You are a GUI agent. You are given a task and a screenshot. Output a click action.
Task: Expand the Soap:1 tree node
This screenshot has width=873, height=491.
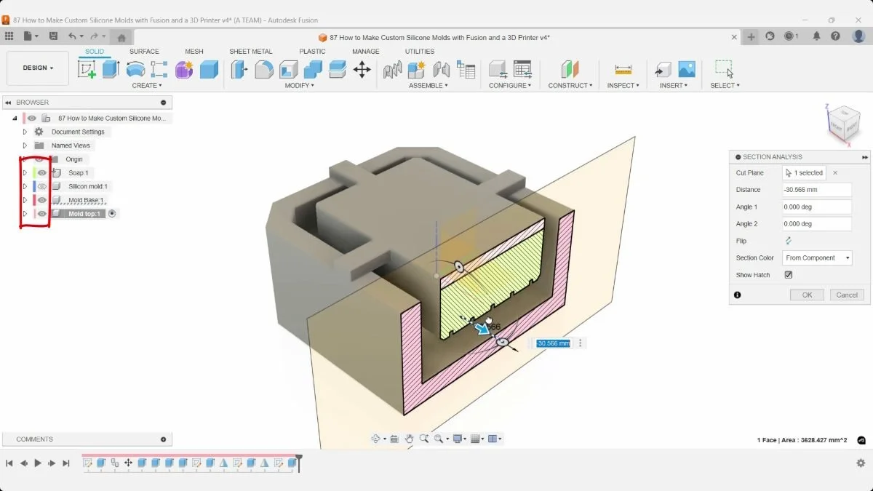pos(25,173)
